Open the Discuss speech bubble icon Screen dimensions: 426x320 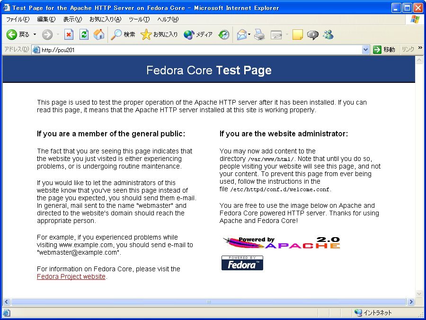pos(313,35)
